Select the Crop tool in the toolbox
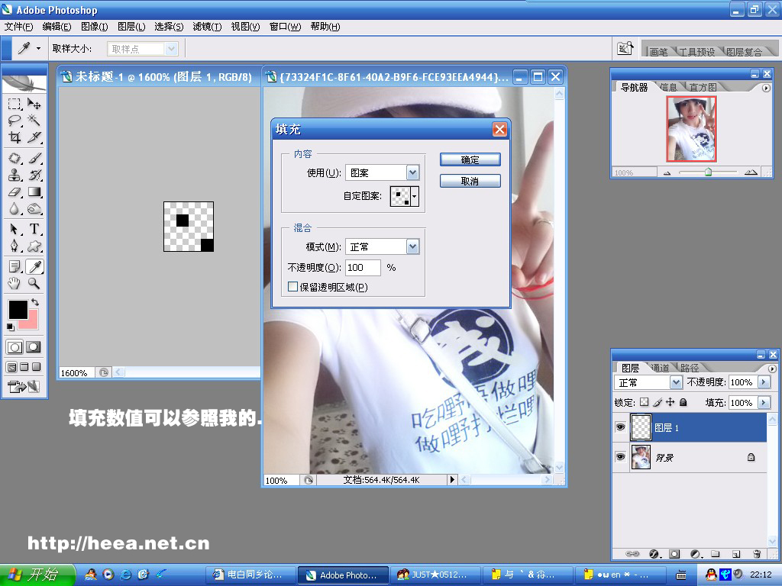This screenshot has height=586, width=782. coord(15,138)
